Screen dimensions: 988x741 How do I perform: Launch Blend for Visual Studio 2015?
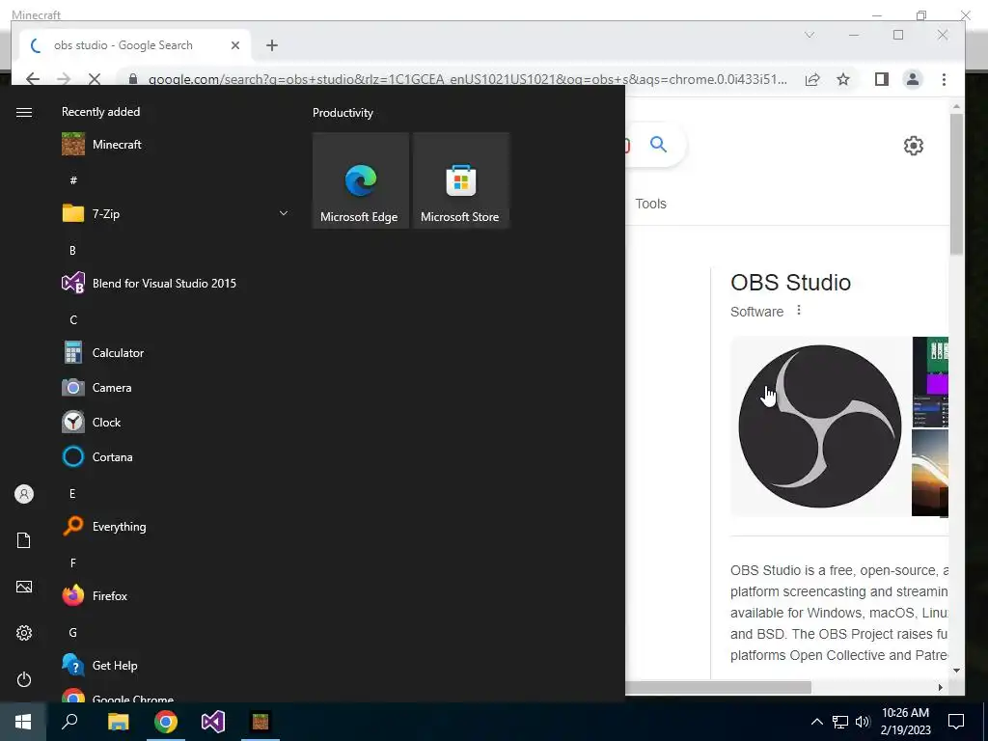click(177, 284)
